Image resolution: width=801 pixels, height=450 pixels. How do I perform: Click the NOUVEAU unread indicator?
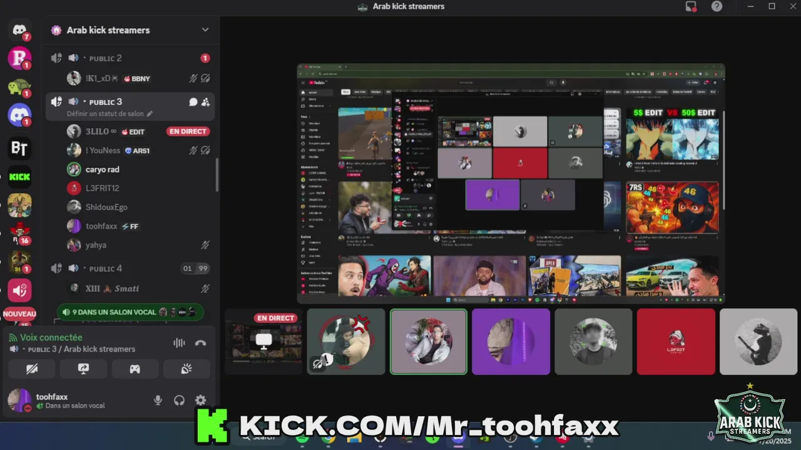pyautogui.click(x=19, y=314)
